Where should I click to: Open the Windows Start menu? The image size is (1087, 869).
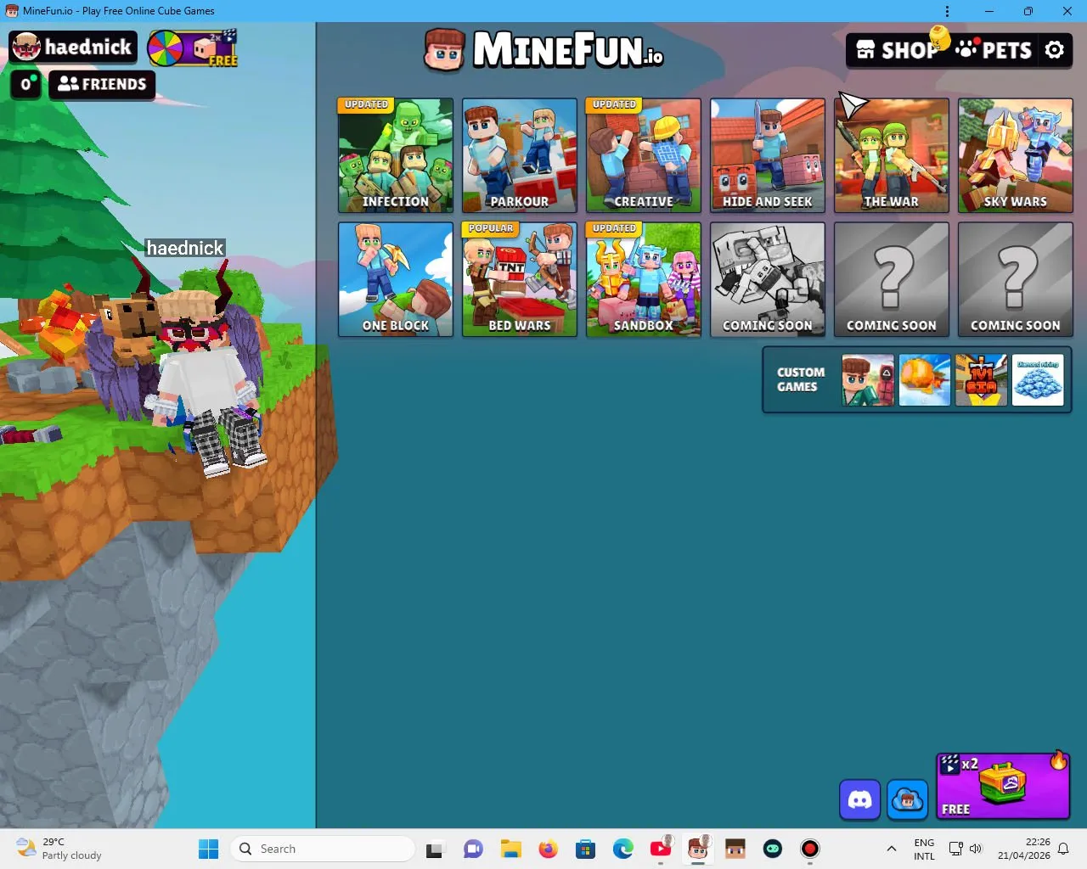pyautogui.click(x=208, y=849)
